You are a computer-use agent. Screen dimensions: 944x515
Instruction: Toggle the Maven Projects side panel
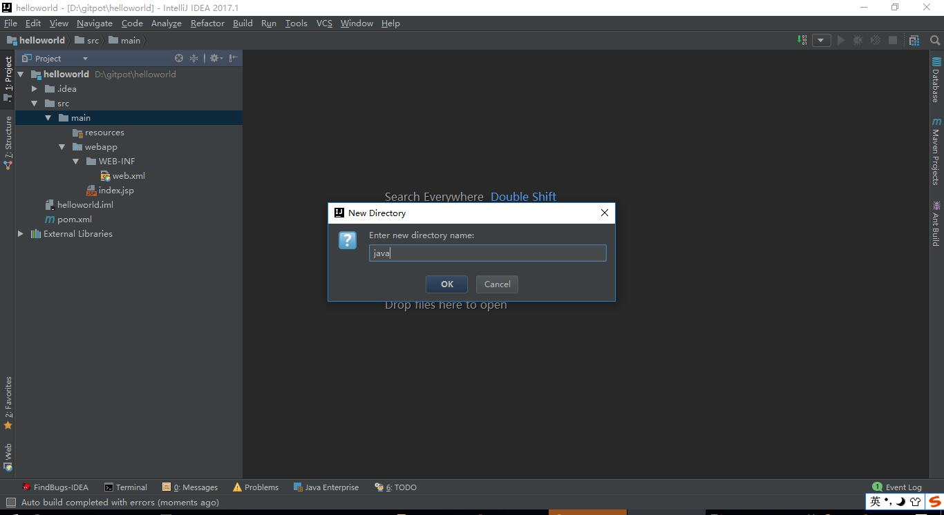[936, 151]
